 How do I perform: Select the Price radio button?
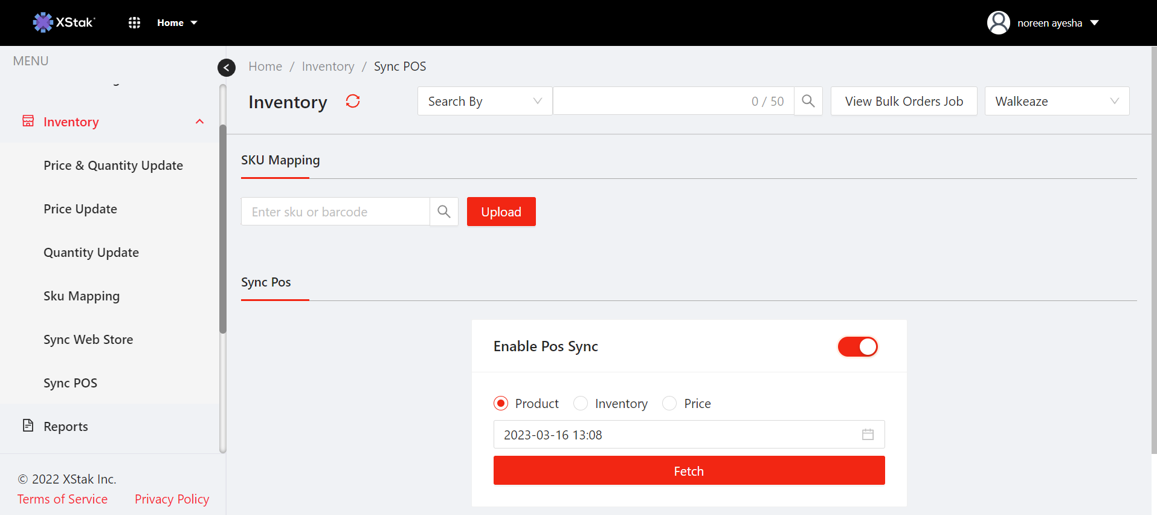[669, 403]
